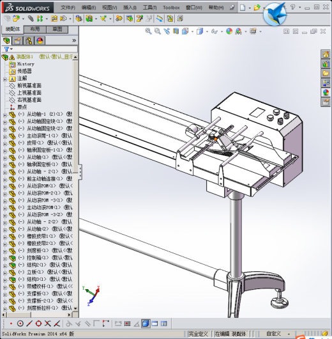Click the pushpin icon next to 帮助 menu
The width and height of the screenshot is (332, 339).
click(232, 8)
